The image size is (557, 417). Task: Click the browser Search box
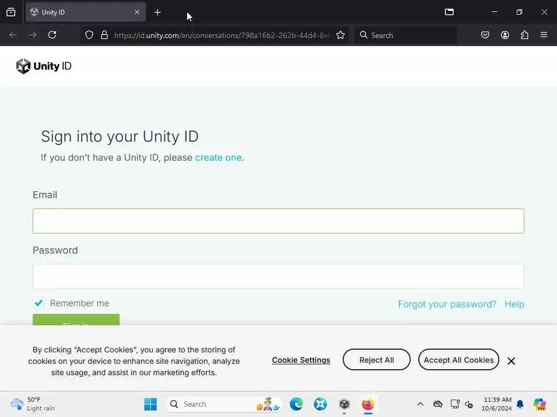pyautogui.click(x=406, y=35)
